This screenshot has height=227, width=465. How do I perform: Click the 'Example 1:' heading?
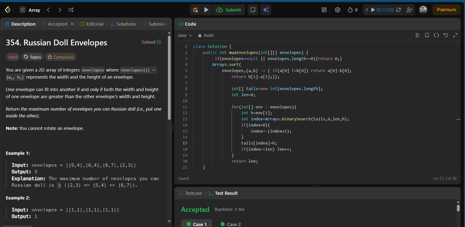click(18, 153)
